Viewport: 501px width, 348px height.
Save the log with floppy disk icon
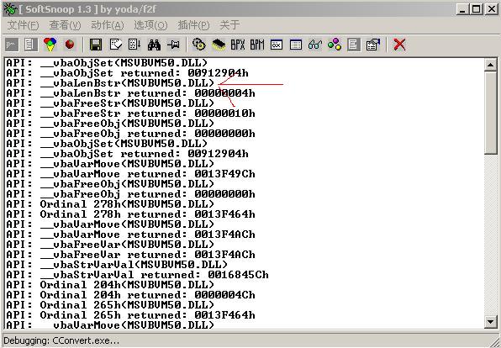pyautogui.click(x=96, y=45)
